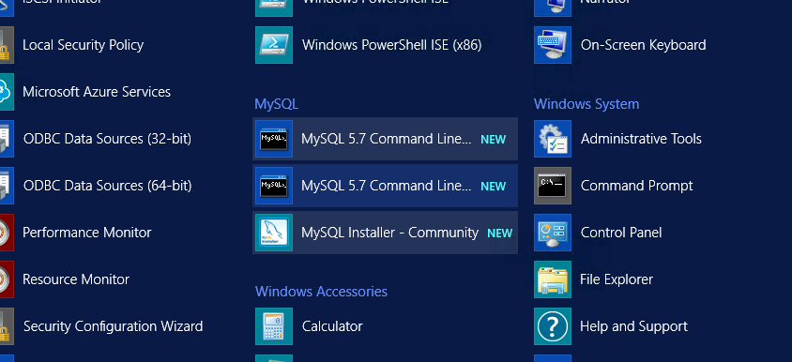This screenshot has width=792, height=362.
Task: Select the Windows Accessories group heading
Action: point(321,292)
